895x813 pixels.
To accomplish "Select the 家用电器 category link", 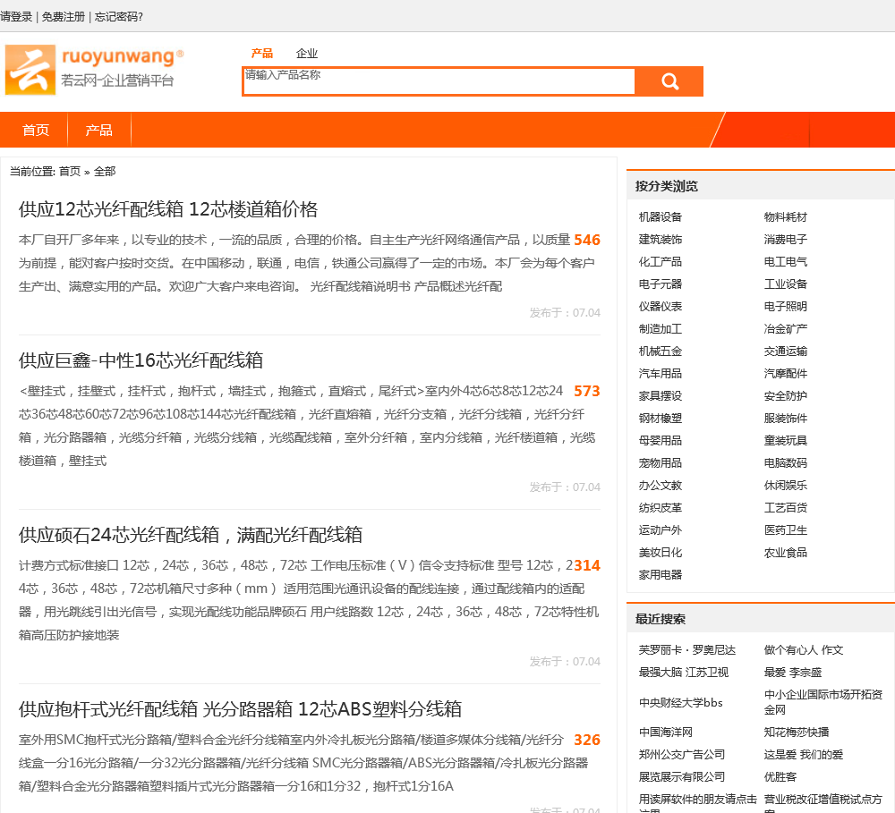I will (x=661, y=575).
